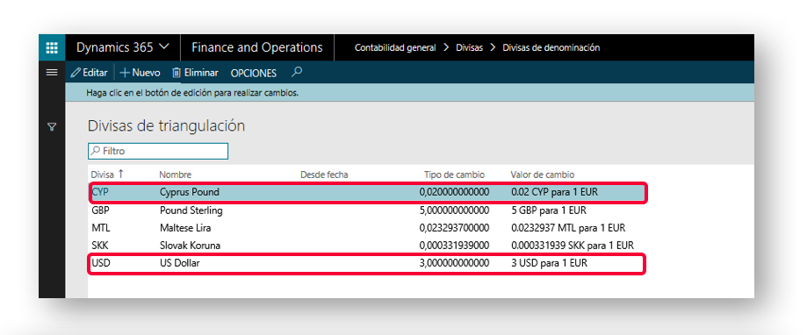
Task: Click the 0,020000000000 exchange rate cell
Action: pos(454,193)
